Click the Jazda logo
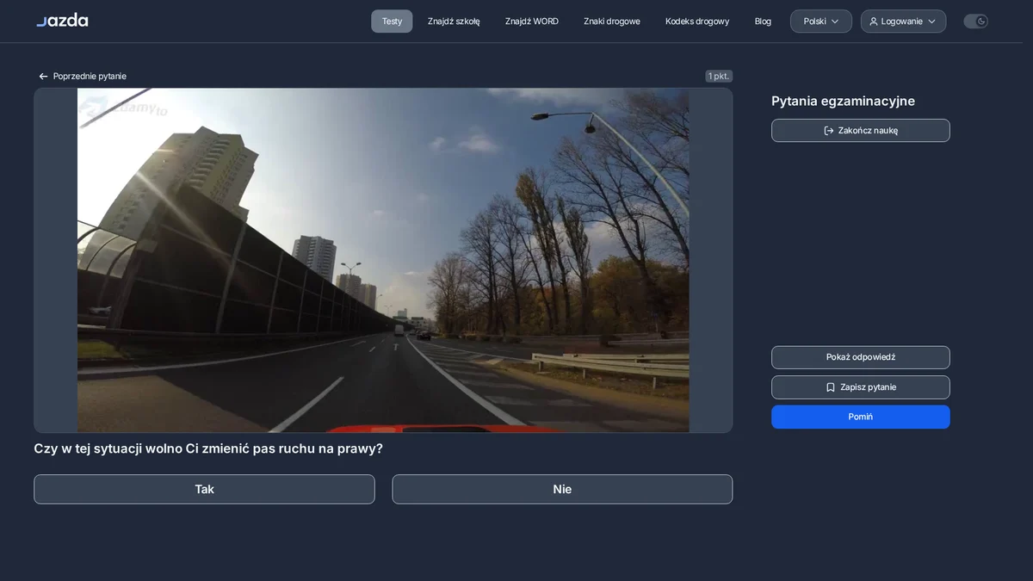Viewport: 1033px width, 581px height. click(x=62, y=21)
